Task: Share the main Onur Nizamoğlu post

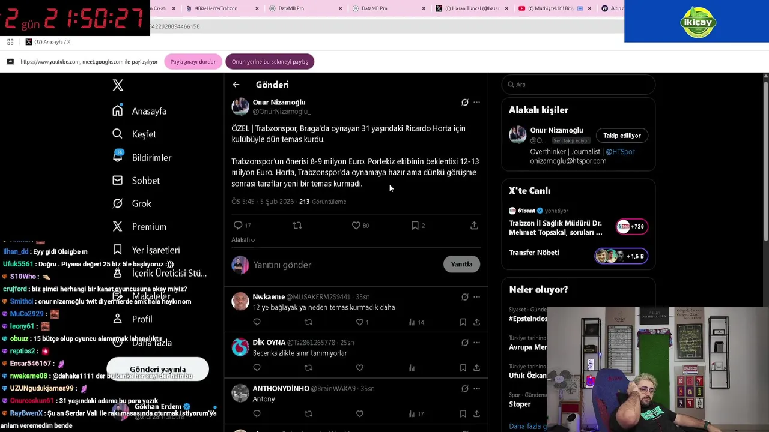Action: coord(474,225)
